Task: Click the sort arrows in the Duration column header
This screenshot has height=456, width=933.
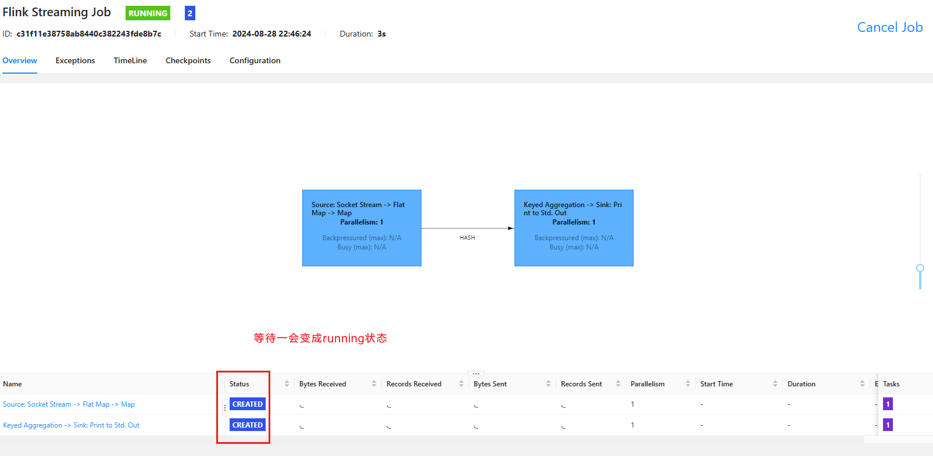Action: point(862,383)
